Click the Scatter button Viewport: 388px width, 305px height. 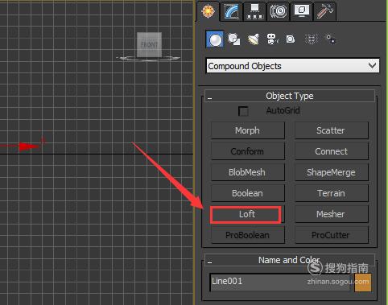click(331, 130)
